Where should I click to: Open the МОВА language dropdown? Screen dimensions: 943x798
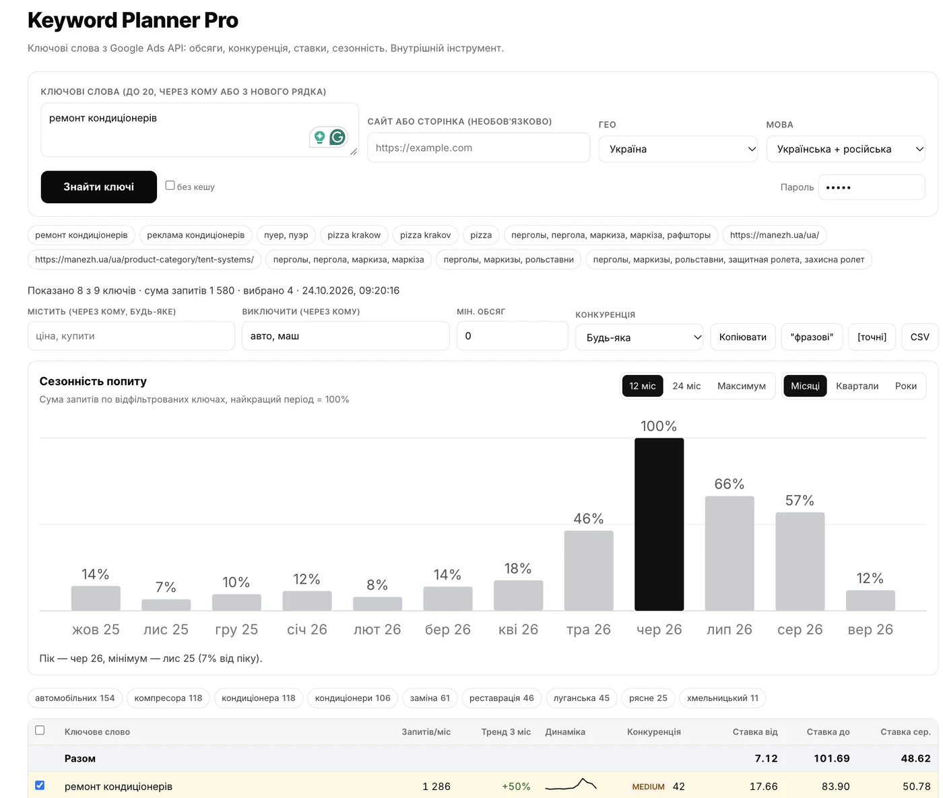[845, 149]
